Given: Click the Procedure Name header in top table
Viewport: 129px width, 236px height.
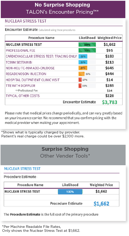Looking at the screenshot, I should coord(41,38).
